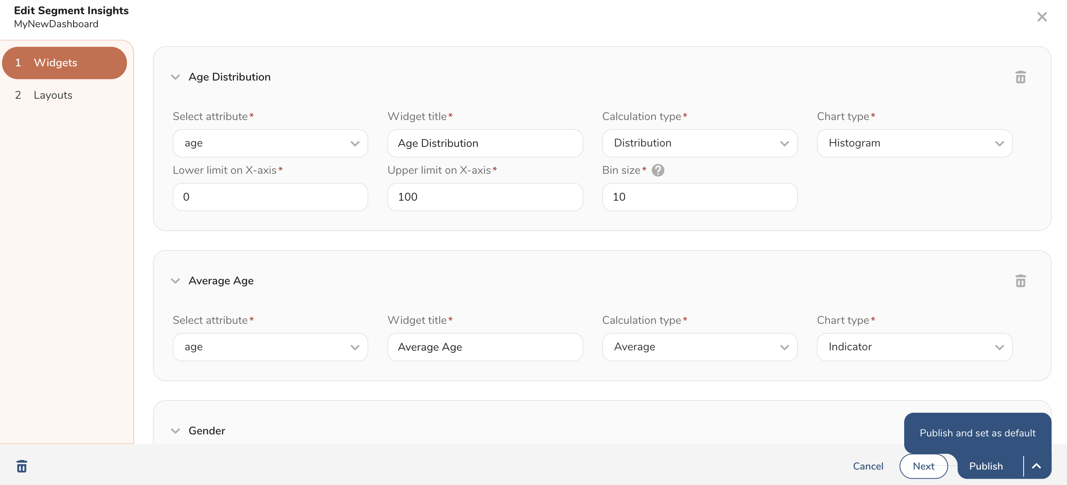The width and height of the screenshot is (1067, 485).
Task: Collapse the Gender widget section
Action: click(x=175, y=431)
